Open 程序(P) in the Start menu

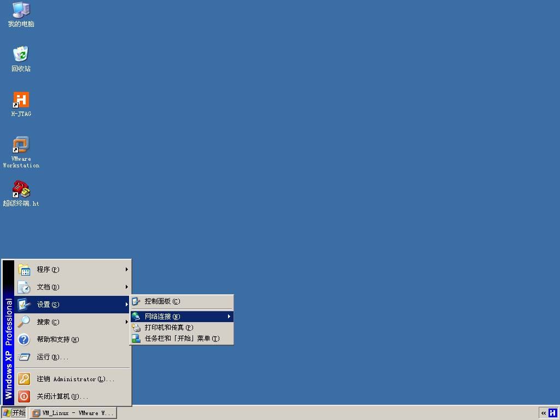click(73, 270)
